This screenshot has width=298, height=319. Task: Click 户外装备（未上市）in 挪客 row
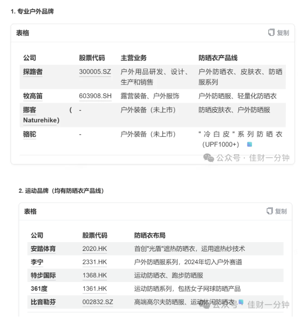pyautogui.click(x=148, y=110)
